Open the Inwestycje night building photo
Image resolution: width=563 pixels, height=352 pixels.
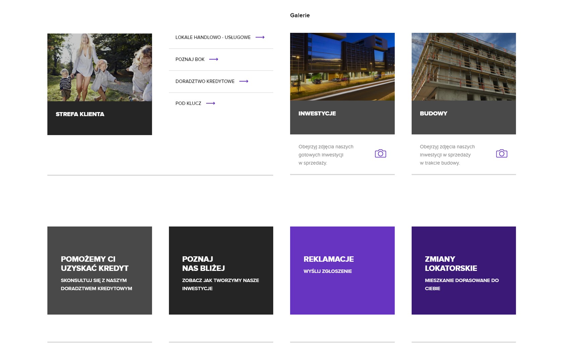click(x=342, y=67)
